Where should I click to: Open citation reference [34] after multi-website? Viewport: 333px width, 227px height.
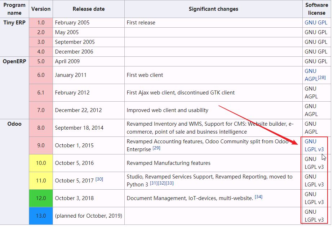coord(258,197)
